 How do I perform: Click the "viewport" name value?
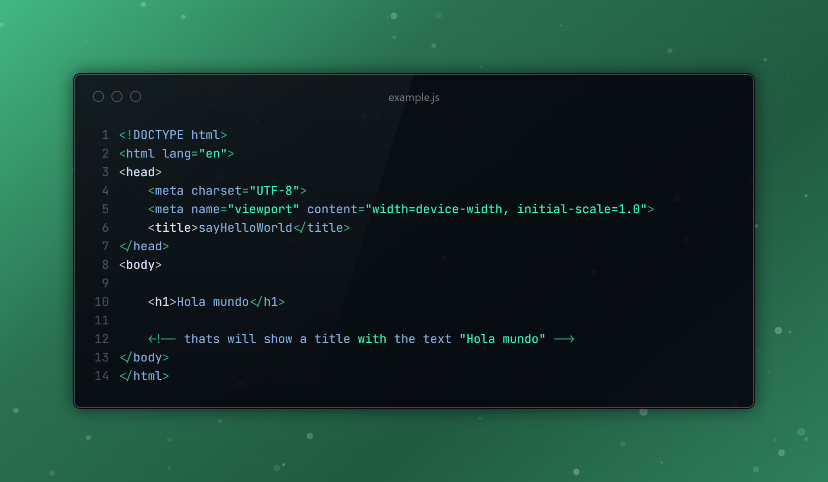pyautogui.click(x=264, y=209)
